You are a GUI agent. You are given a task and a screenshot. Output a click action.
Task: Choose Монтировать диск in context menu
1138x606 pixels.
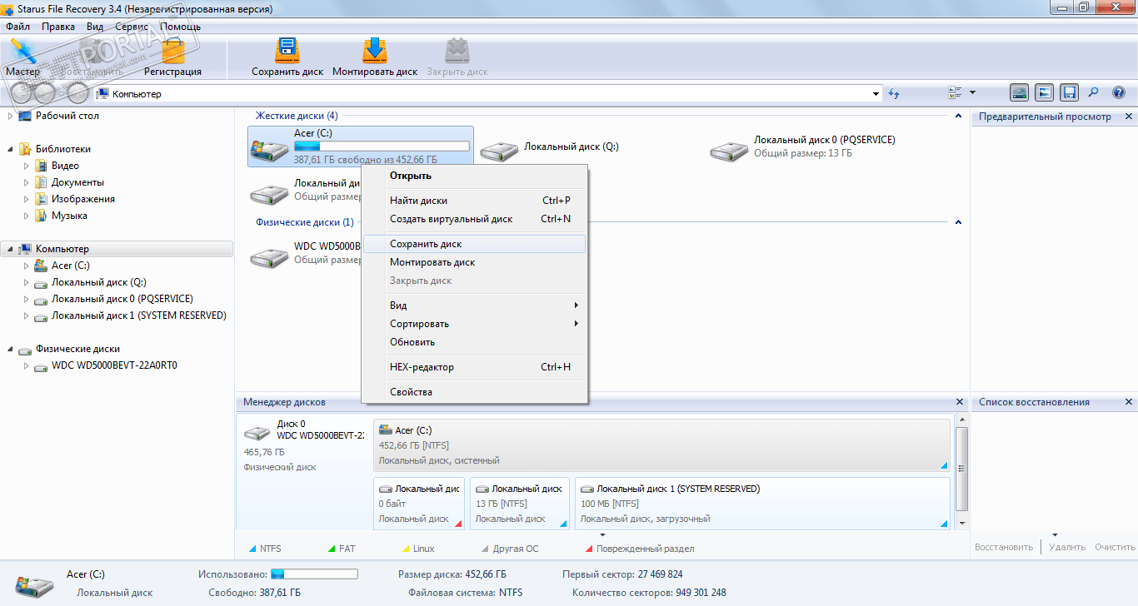click(474, 262)
